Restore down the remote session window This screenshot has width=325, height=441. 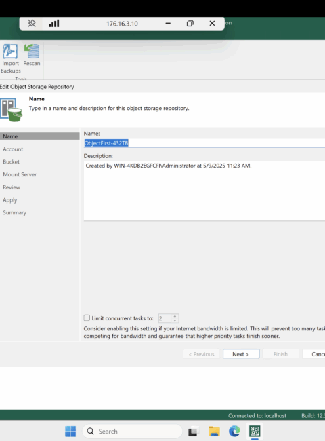(190, 24)
